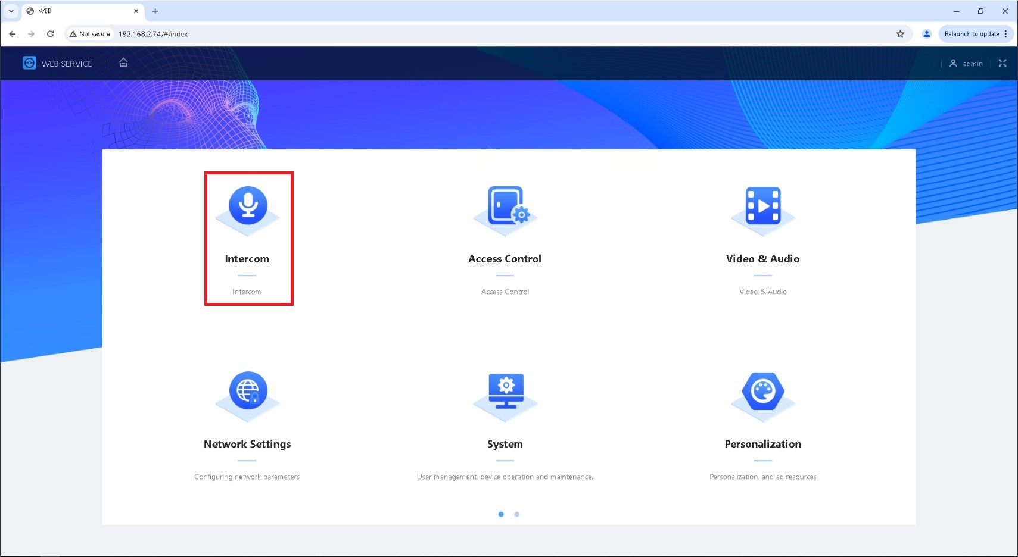Open Chrome three-dot menu
The height and width of the screenshot is (557, 1018).
tap(1006, 34)
